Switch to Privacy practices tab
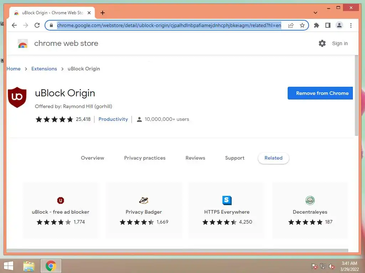 click(145, 158)
